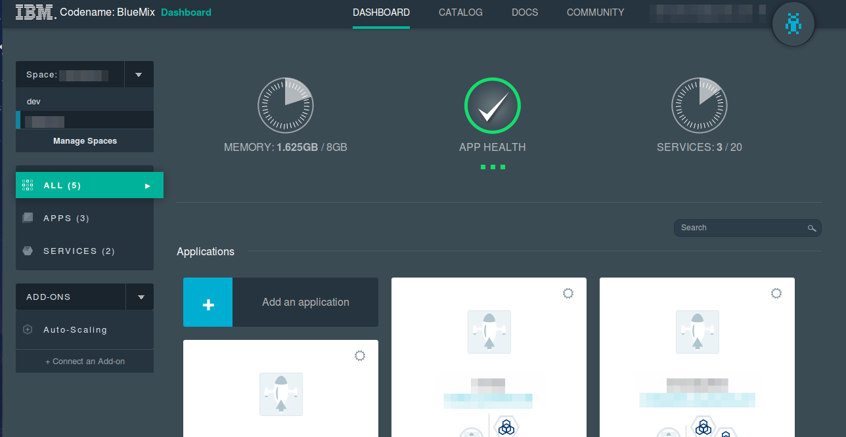Click the service hexagon on middle app card
Screen dimensions: 846x437
coord(506,426)
